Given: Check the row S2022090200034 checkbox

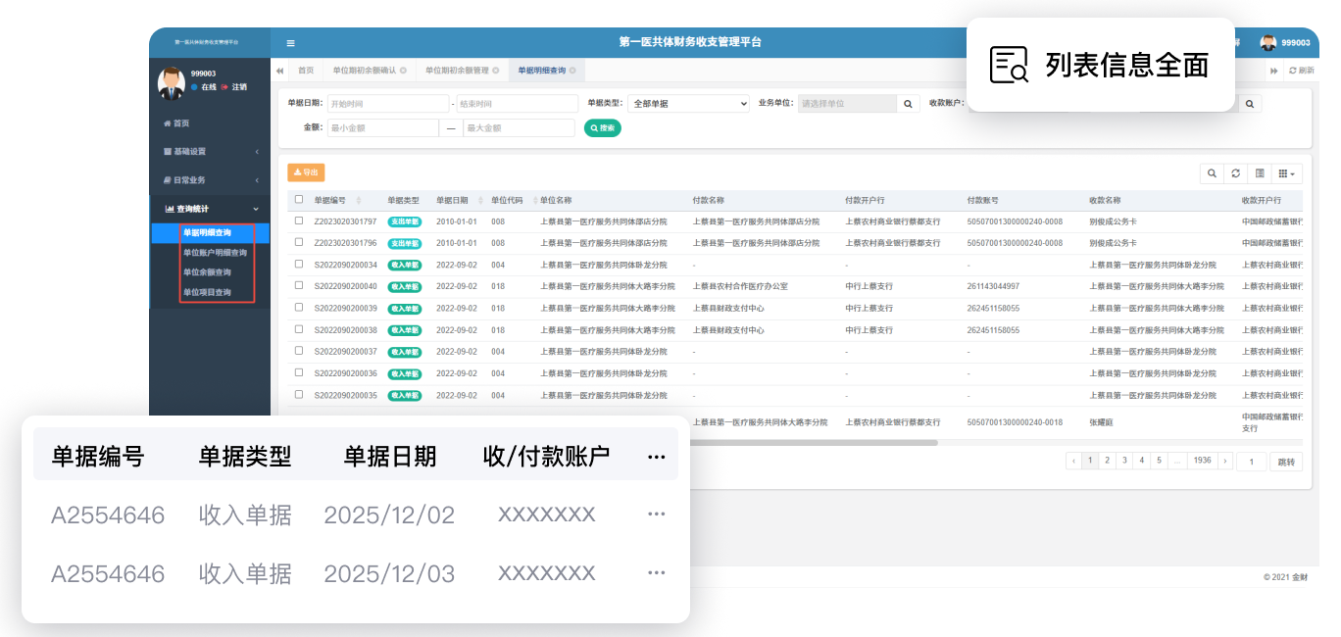Looking at the screenshot, I should coord(299,264).
